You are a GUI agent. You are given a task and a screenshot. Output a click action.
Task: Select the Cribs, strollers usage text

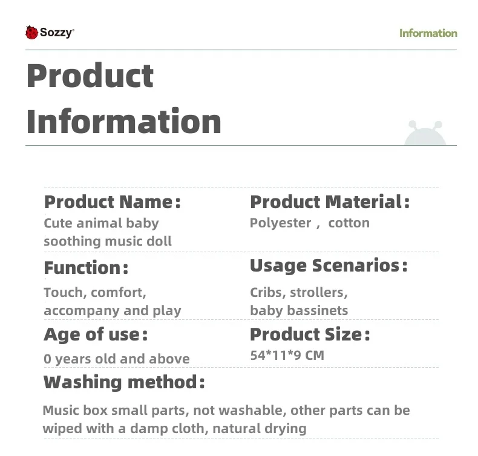pyautogui.click(x=299, y=301)
